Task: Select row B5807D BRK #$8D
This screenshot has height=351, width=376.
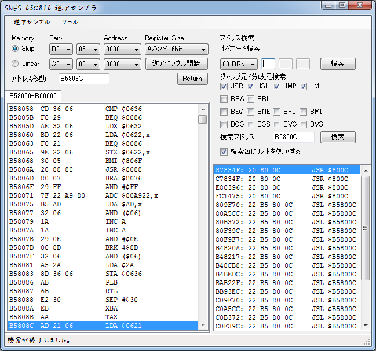Action: 103,247
